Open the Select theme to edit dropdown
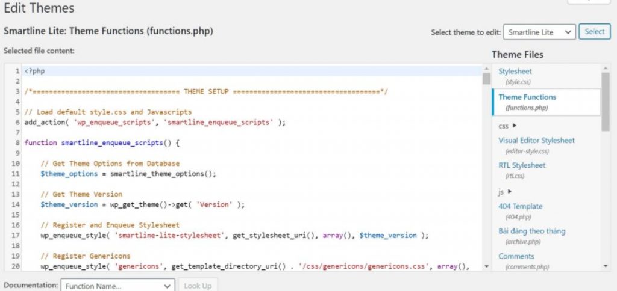The image size is (617, 291). tap(539, 32)
